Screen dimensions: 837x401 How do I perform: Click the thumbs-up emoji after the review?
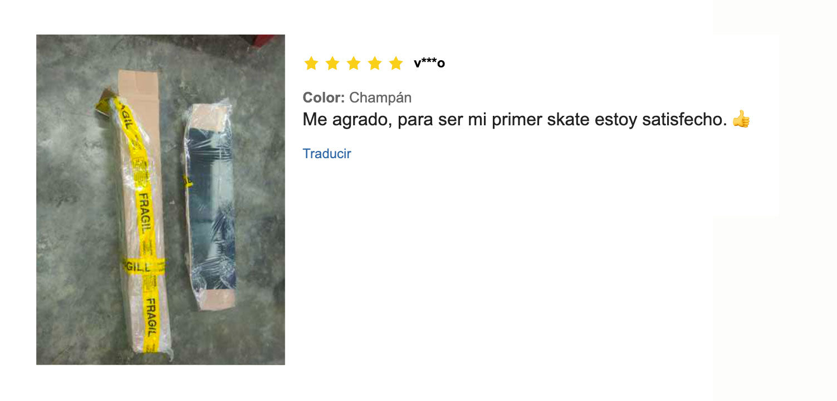pyautogui.click(x=741, y=119)
